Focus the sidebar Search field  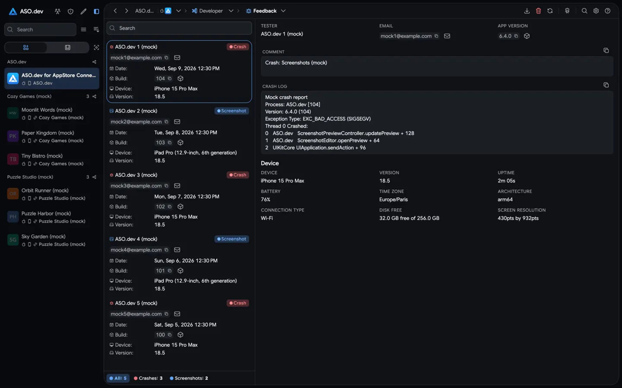(40, 29)
